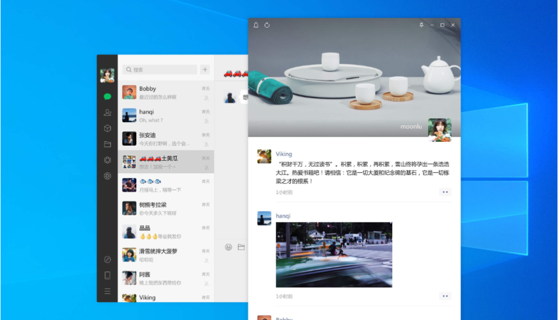Open the three-fish emoji group chat
Image resolution: width=558 pixels, height=320 pixels.
click(x=166, y=185)
